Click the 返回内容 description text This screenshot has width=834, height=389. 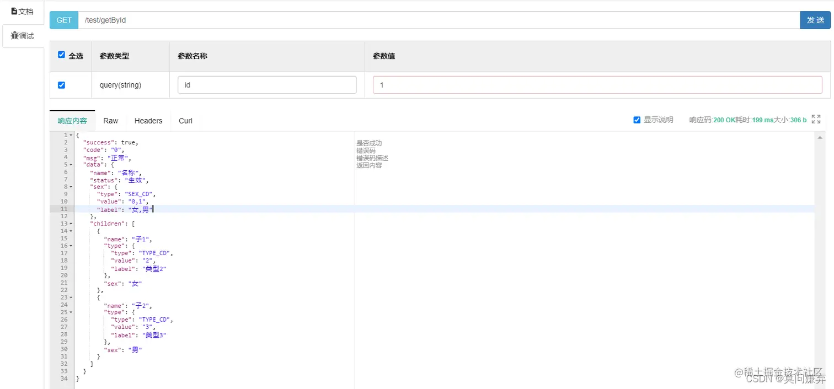(369, 165)
